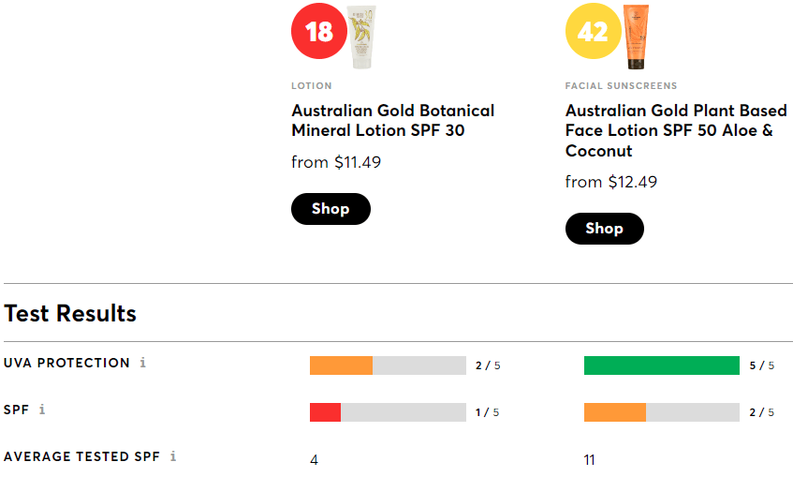The width and height of the screenshot is (793, 477).
Task: Click the info icon next to SPF label
Action: [x=42, y=410]
